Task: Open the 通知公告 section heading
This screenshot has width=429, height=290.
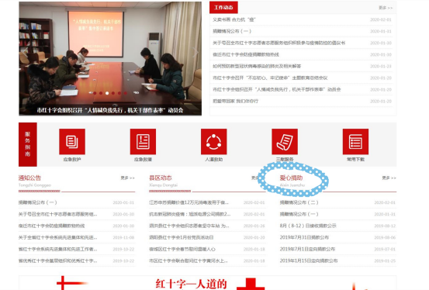Action: pyautogui.click(x=29, y=178)
